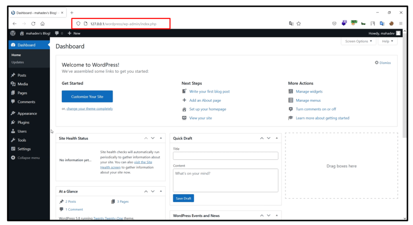Click the shield tracking protection icon
This screenshot has height=225, width=413.
[x=78, y=23]
